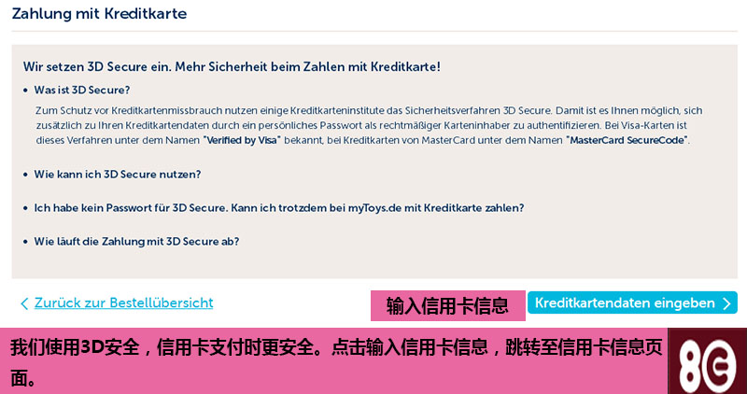Expand the 'Was ist 3D Secure?' question
The image size is (747, 394).
click(x=82, y=90)
